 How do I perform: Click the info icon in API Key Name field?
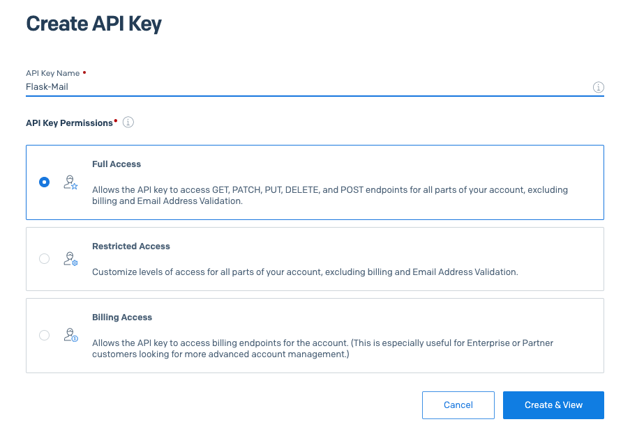tap(598, 88)
